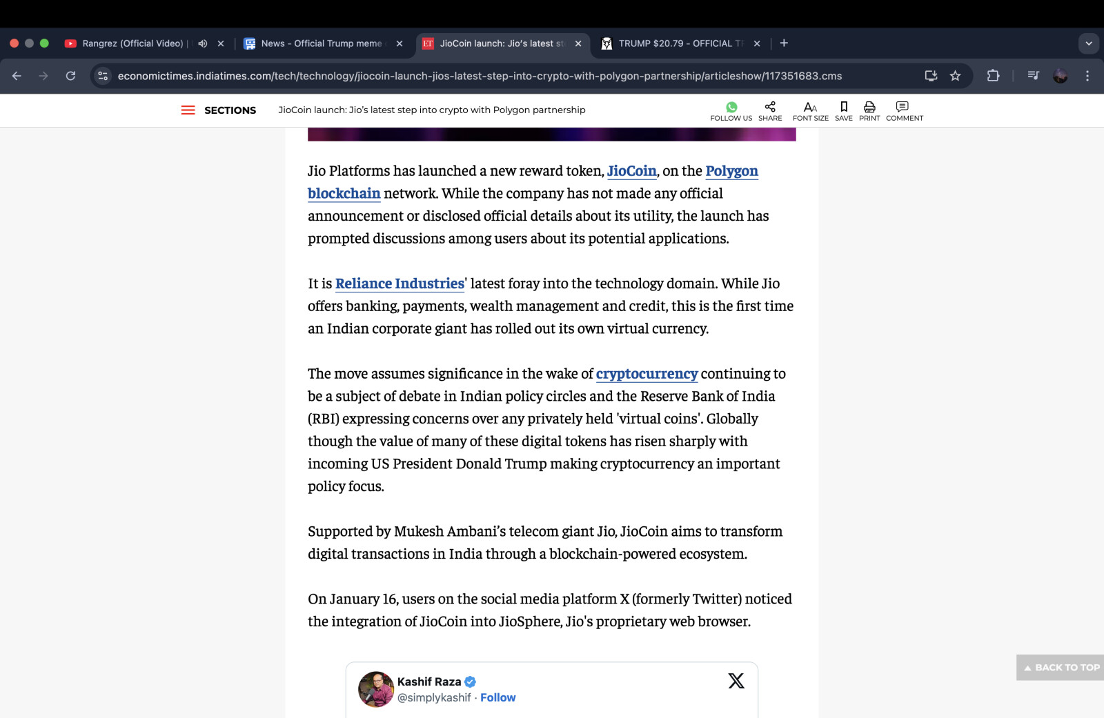
Task: Open the cryptocurrency link
Action: click(647, 374)
